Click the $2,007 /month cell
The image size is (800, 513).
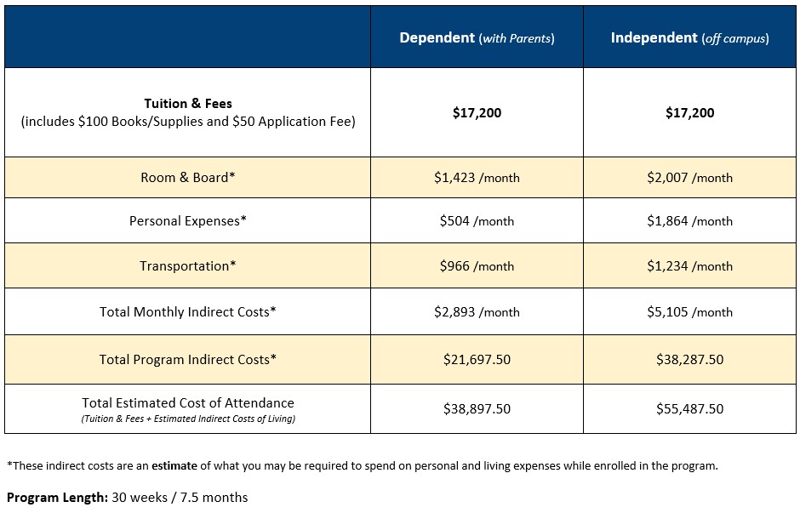click(689, 178)
